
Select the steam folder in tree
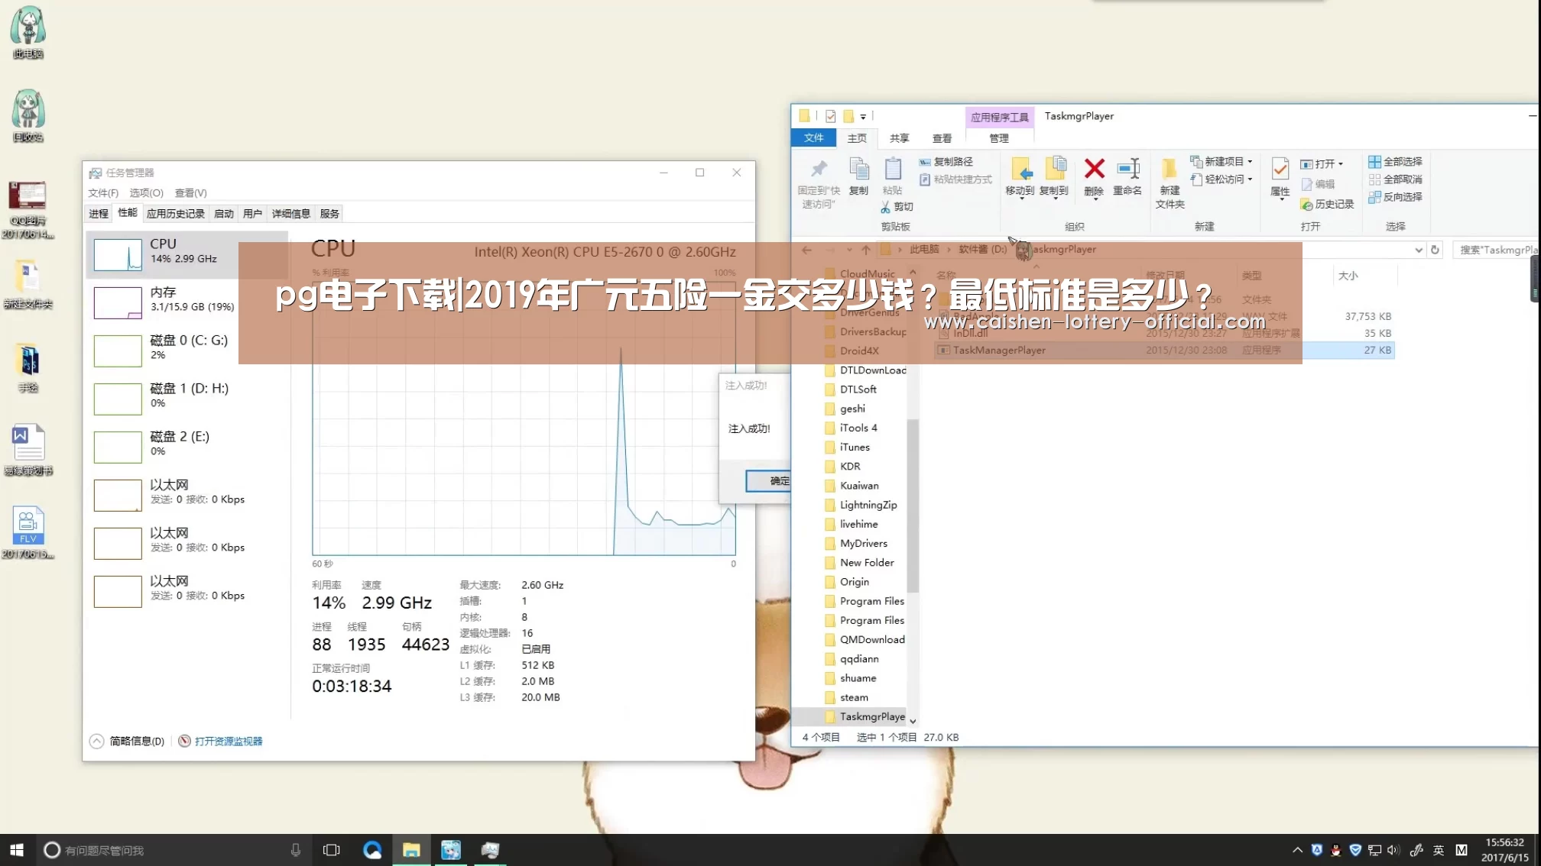tap(853, 698)
